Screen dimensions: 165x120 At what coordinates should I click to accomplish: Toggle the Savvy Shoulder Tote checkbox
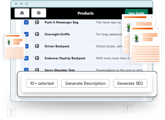click(26, 70)
